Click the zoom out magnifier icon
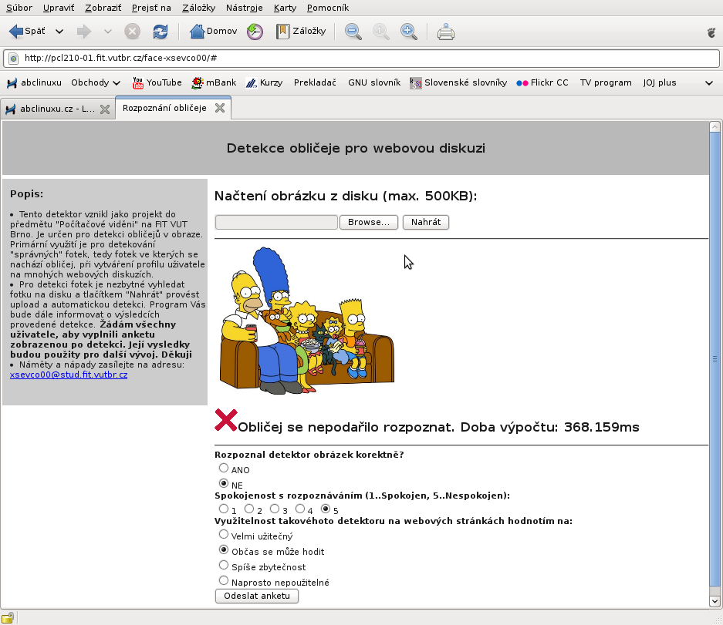Viewport: 723px width, 625px height. point(353,32)
